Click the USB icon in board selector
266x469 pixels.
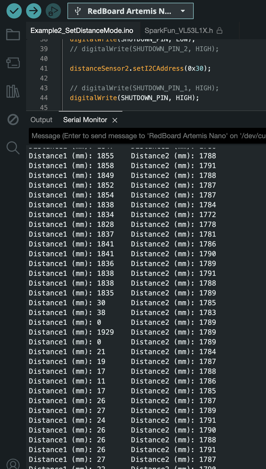click(78, 11)
